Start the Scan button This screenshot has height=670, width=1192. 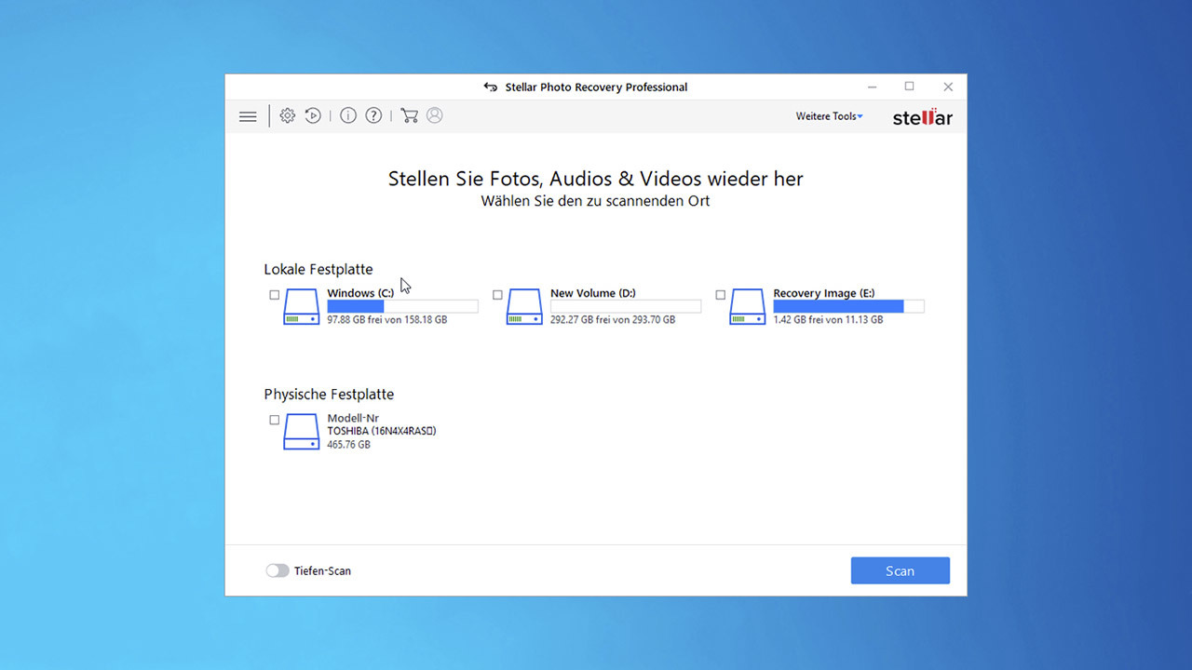tap(901, 570)
